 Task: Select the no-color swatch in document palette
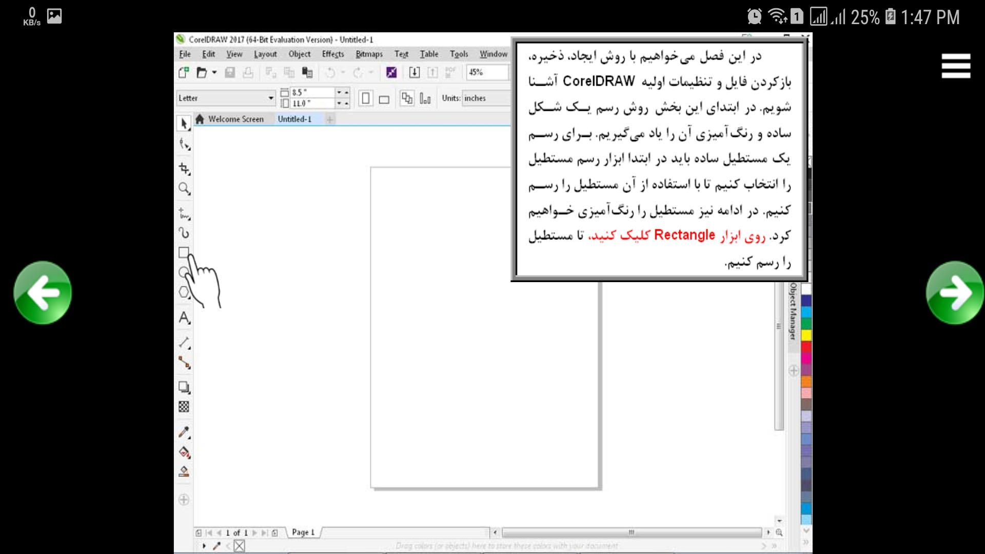coord(240,546)
